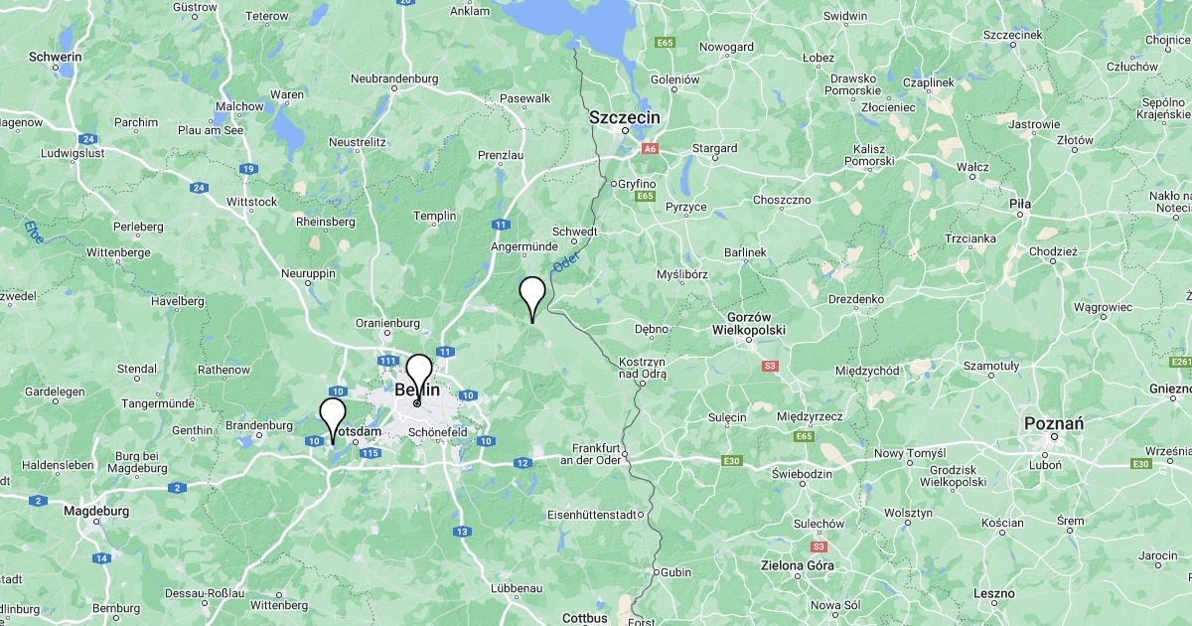Click the route 115 shield near Potsdam
The image size is (1192, 626).
pos(370,453)
